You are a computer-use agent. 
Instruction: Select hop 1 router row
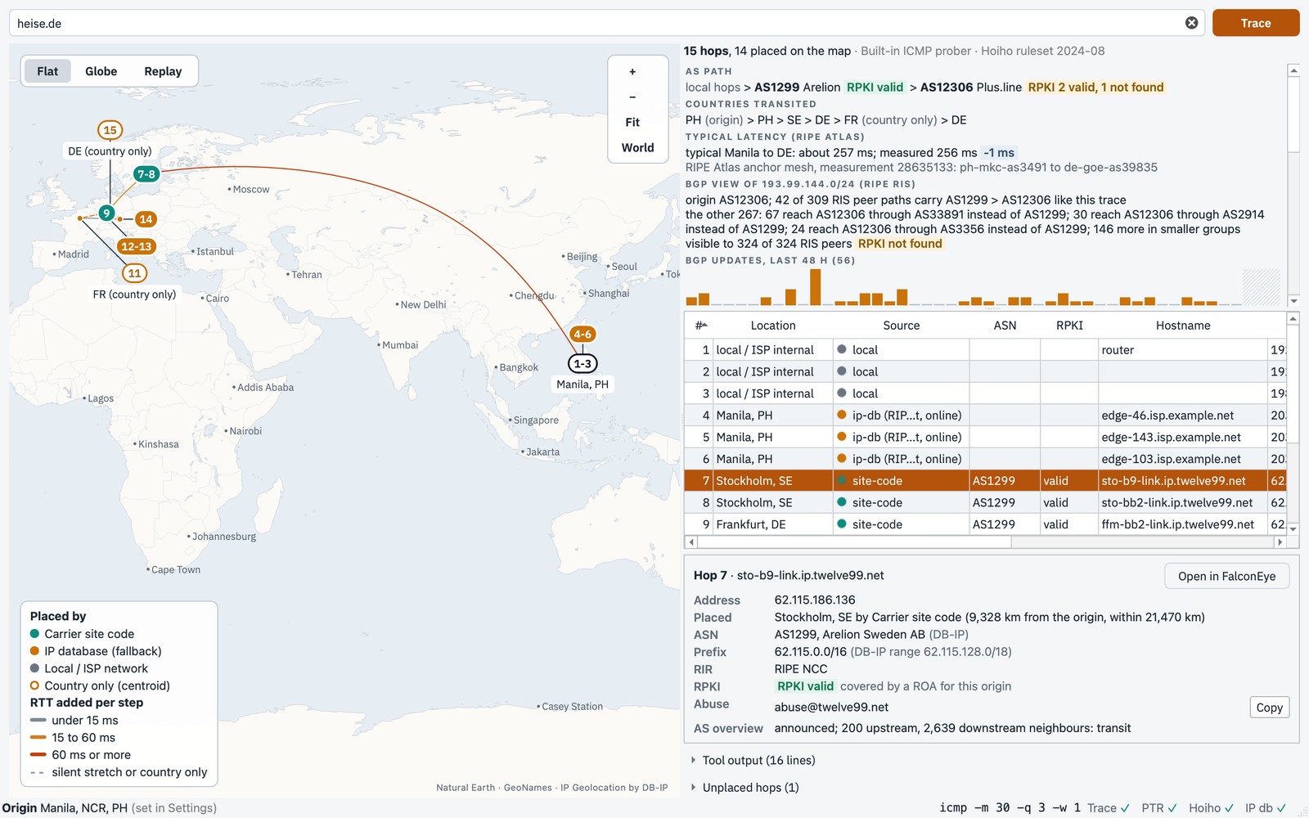pyautogui.click(x=985, y=349)
